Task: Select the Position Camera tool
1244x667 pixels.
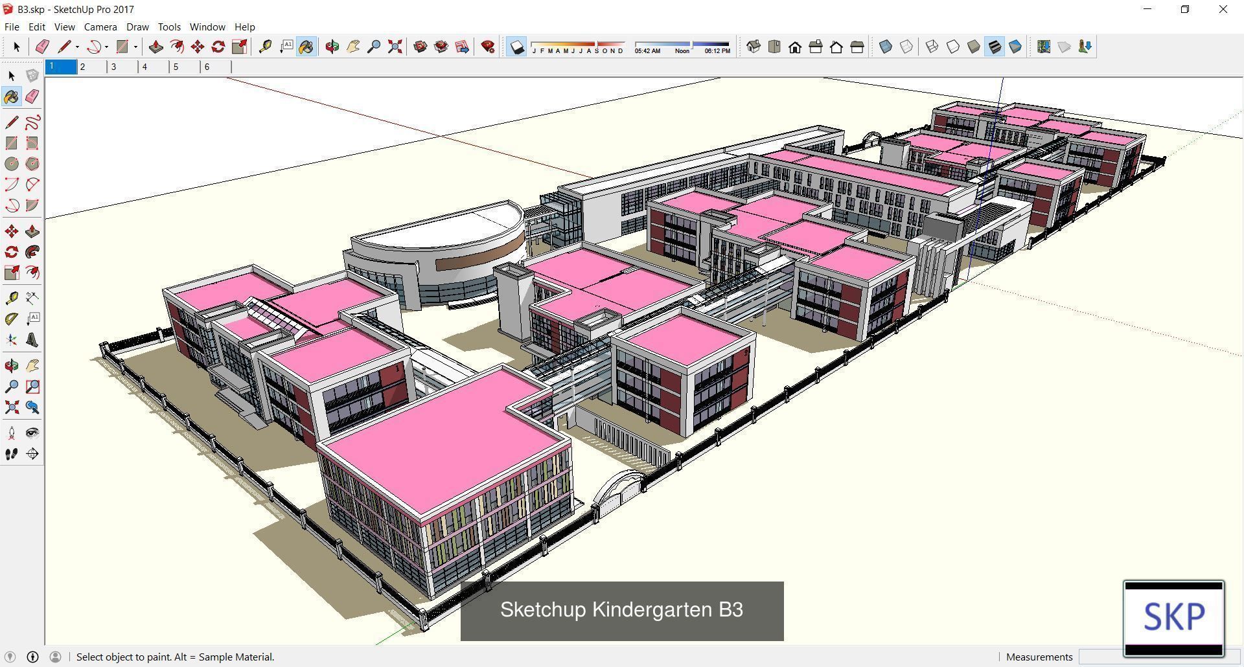Action: click(x=12, y=433)
